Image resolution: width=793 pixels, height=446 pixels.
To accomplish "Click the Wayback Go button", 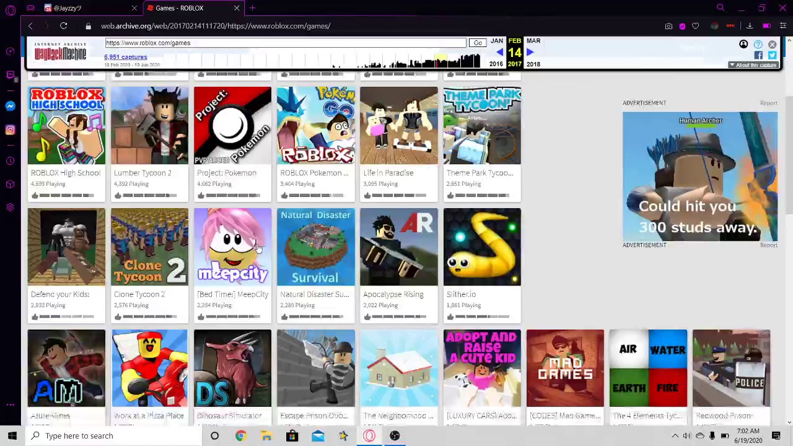I will click(478, 43).
